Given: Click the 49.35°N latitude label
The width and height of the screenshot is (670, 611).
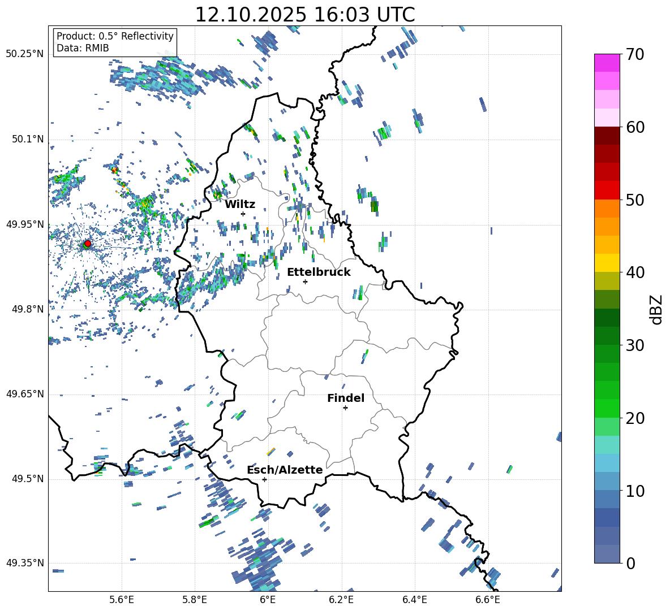Looking at the screenshot, I should (x=25, y=563).
